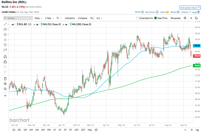Select the measure range tool
The width and height of the screenshot is (201, 133).
click(x=5, y=50)
